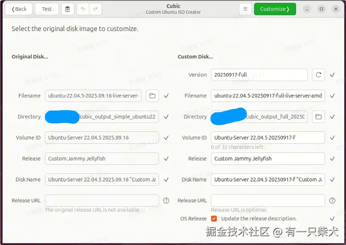Screen dimensions: 346x245
Task: Click the Custom Disk Name field
Action: click(268, 179)
